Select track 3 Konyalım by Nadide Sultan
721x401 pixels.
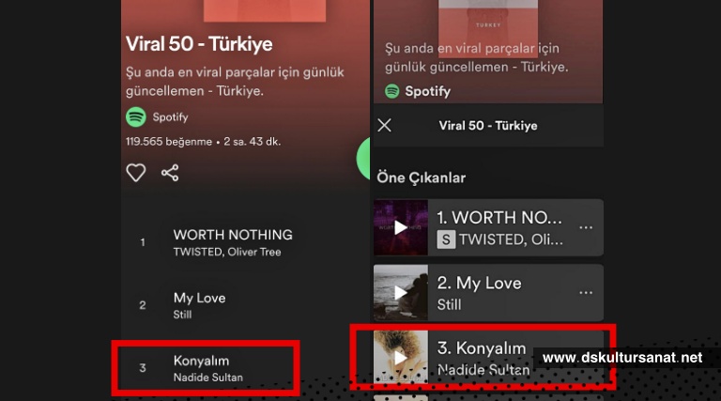206,368
